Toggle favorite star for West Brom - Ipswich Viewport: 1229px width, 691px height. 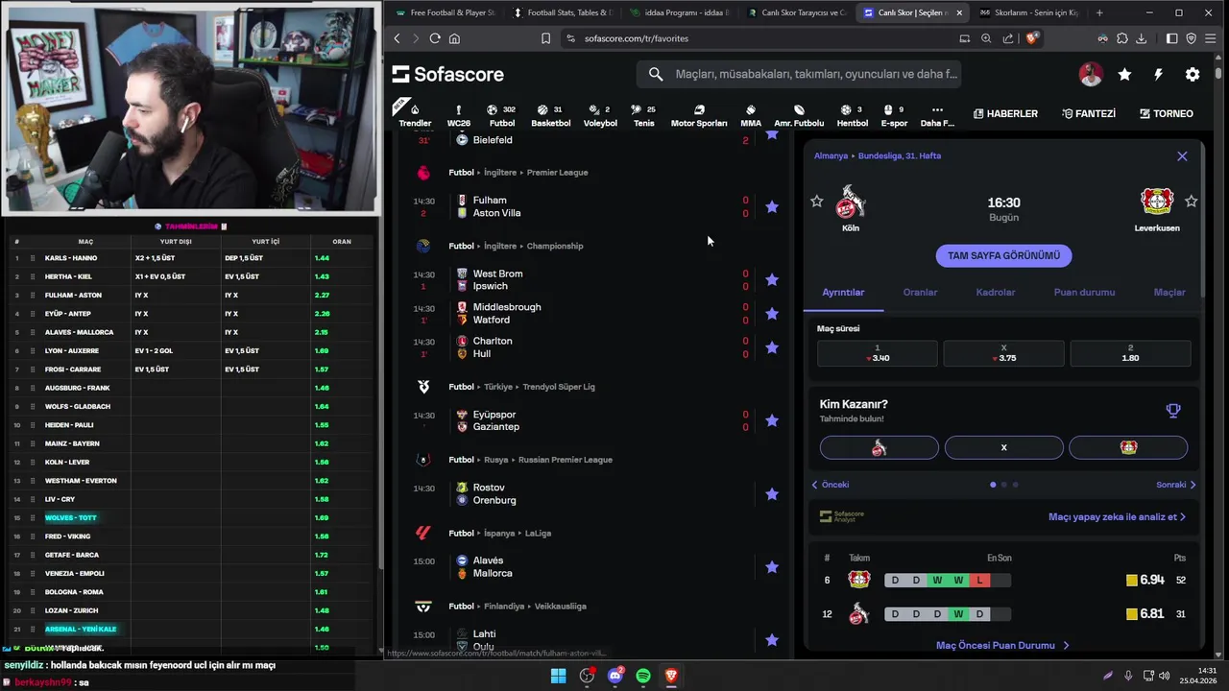point(772,280)
